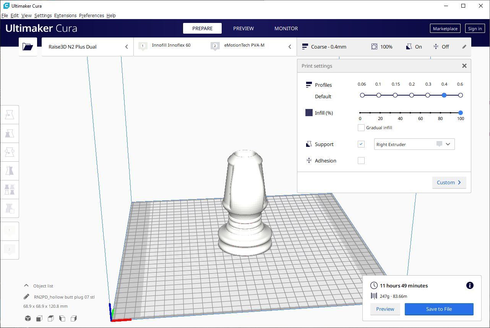
Task: Open the Extensions menu
Action: click(65, 16)
